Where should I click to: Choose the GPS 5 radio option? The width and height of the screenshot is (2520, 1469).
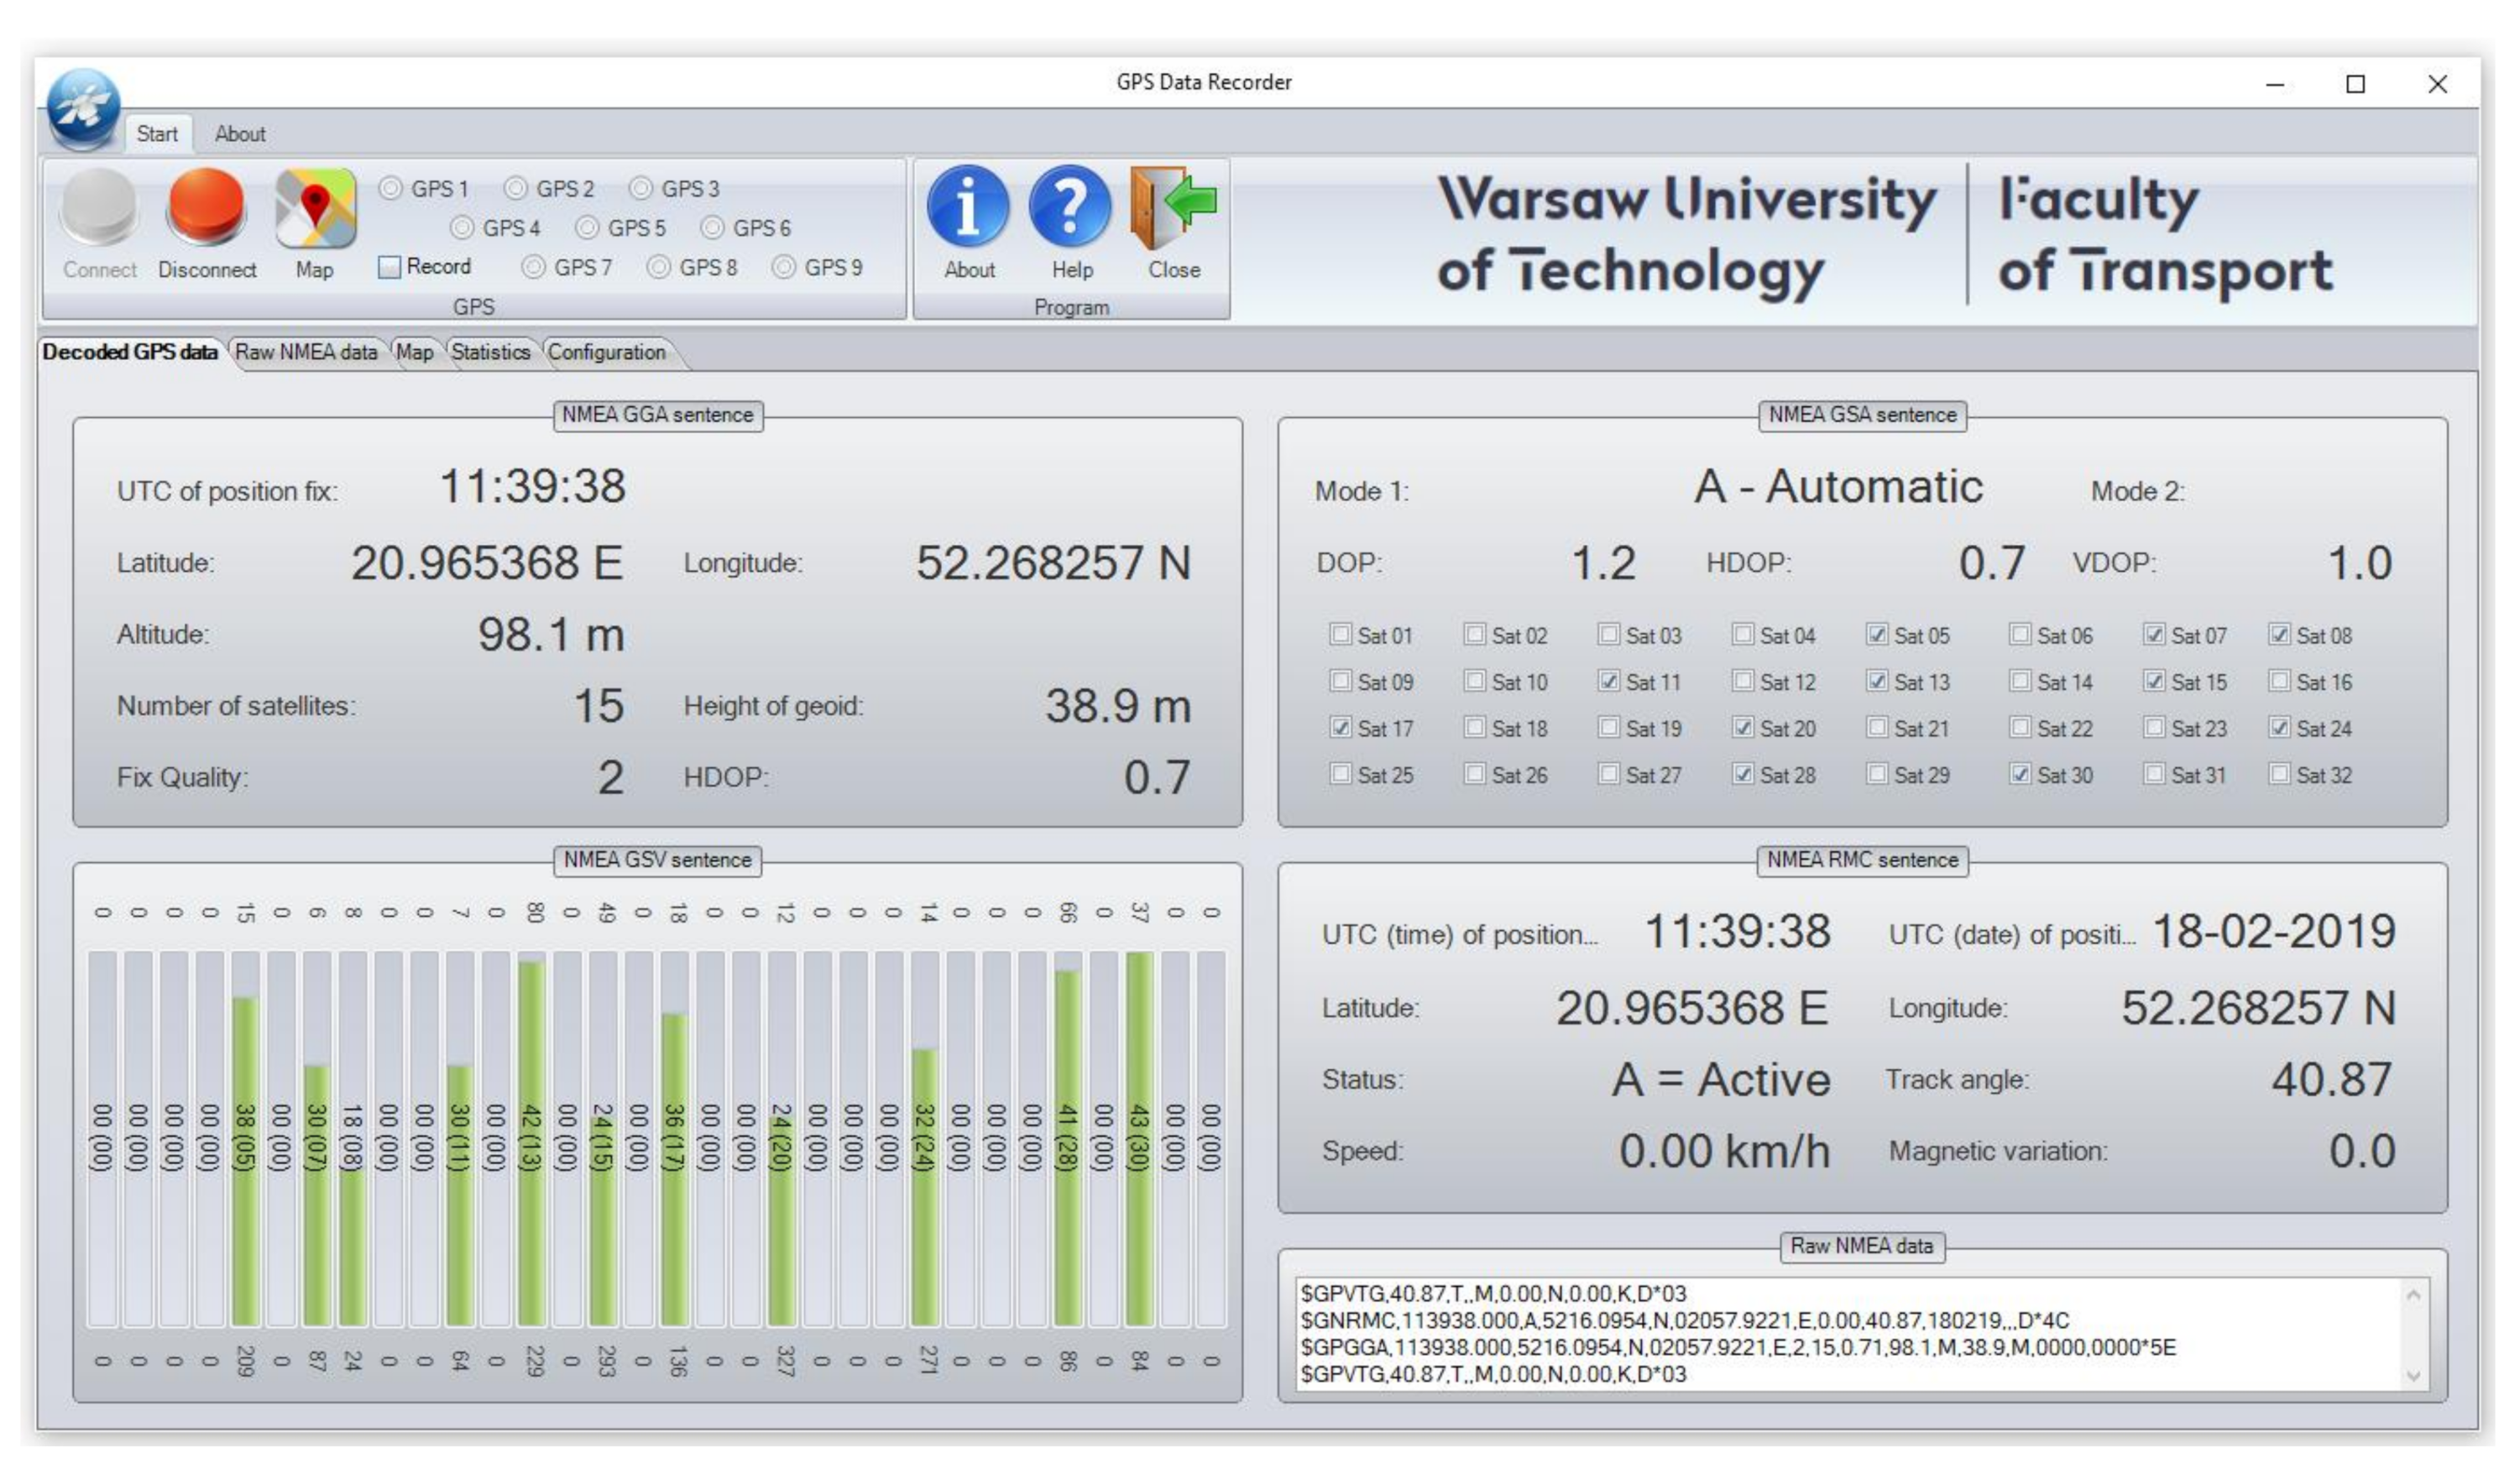588,228
